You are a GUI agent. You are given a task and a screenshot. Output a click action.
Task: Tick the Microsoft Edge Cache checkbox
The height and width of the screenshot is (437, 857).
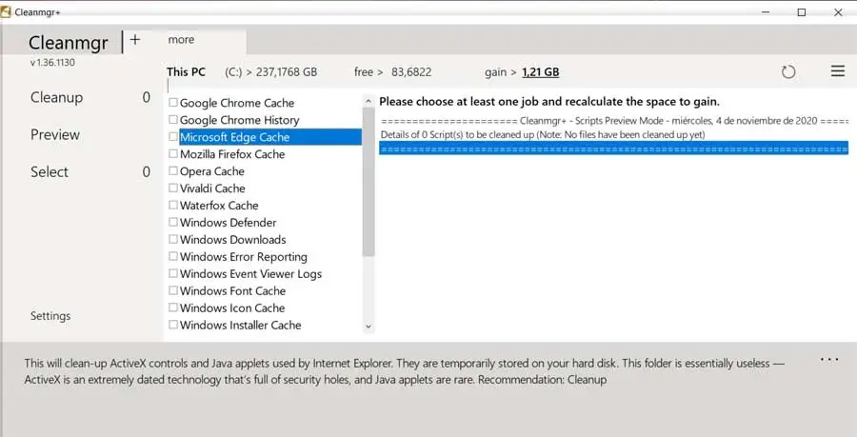173,136
